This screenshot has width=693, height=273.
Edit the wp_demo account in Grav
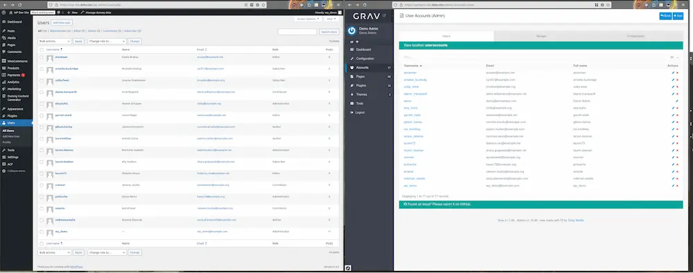673,186
